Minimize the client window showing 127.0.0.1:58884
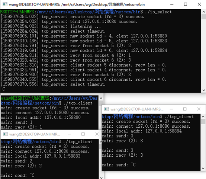206x179 pixels. (x=171, y=109)
